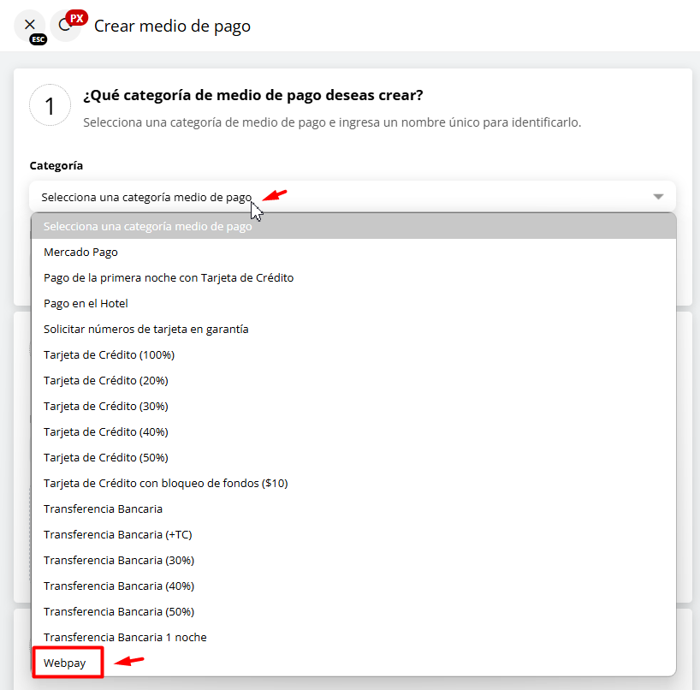Image resolution: width=700 pixels, height=690 pixels.
Task: Choose Transferencia Bancaria 1 noche
Action: pyautogui.click(x=125, y=638)
